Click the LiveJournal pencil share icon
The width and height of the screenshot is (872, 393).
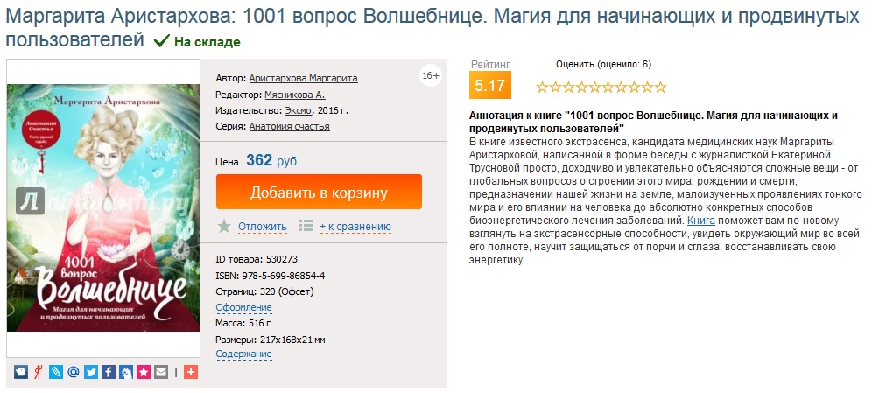click(56, 372)
